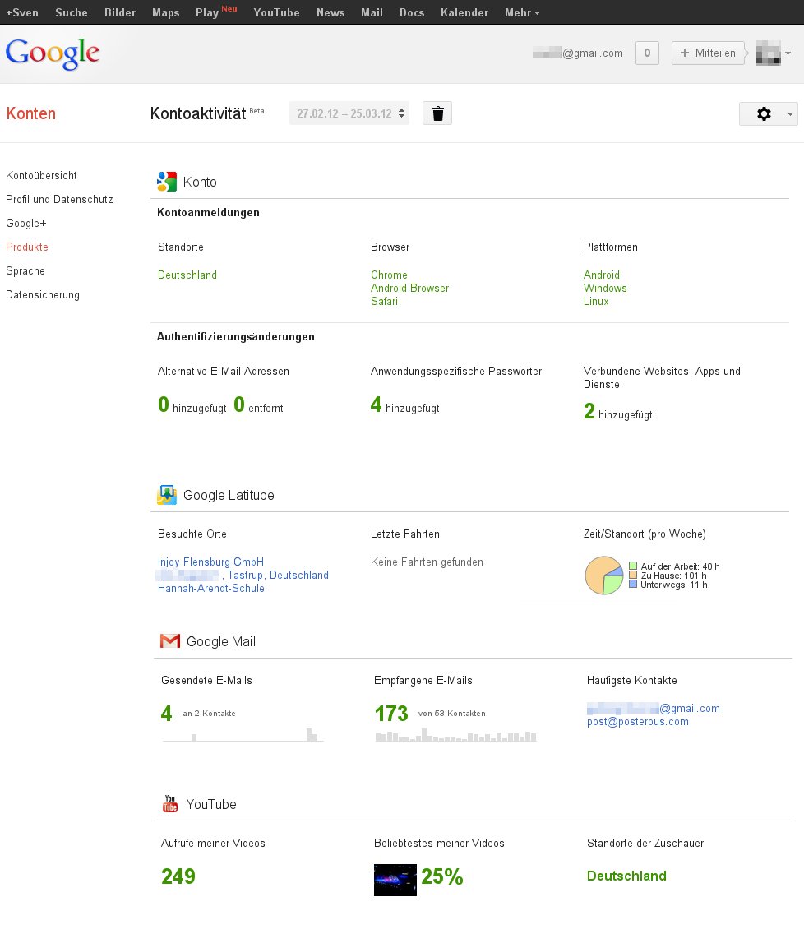Click the notifications counter box
This screenshot has width=804, height=934.
(x=647, y=53)
